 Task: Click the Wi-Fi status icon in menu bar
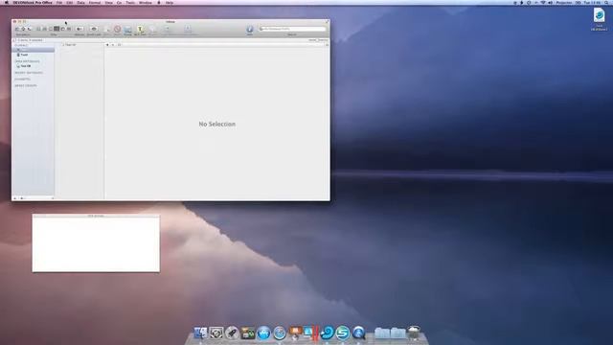coord(543,2)
